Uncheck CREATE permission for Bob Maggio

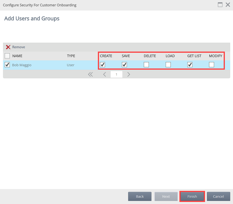[103, 65]
